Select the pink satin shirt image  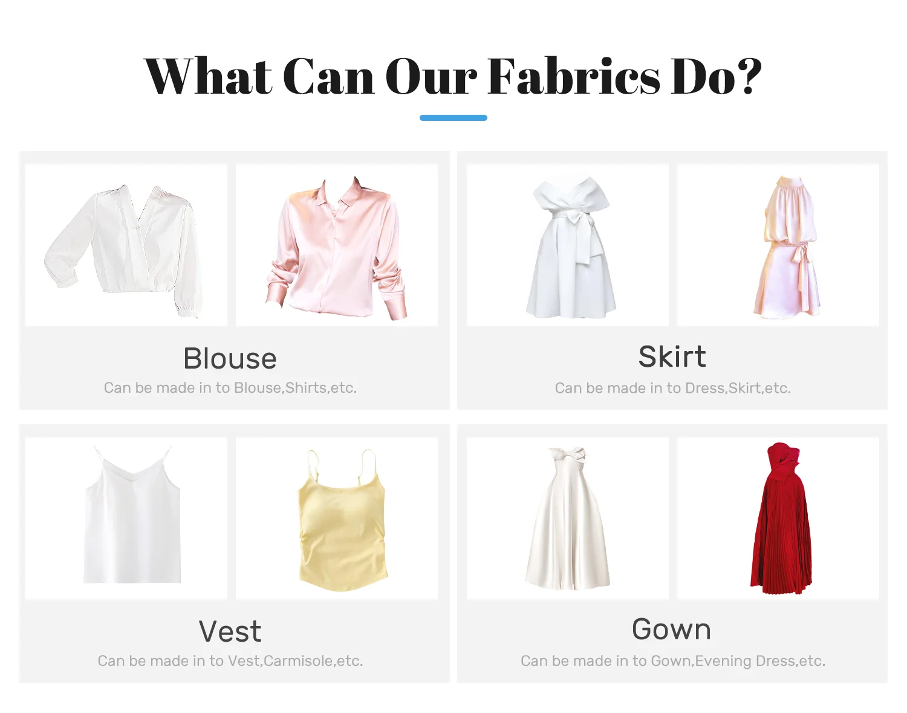[x=337, y=245]
